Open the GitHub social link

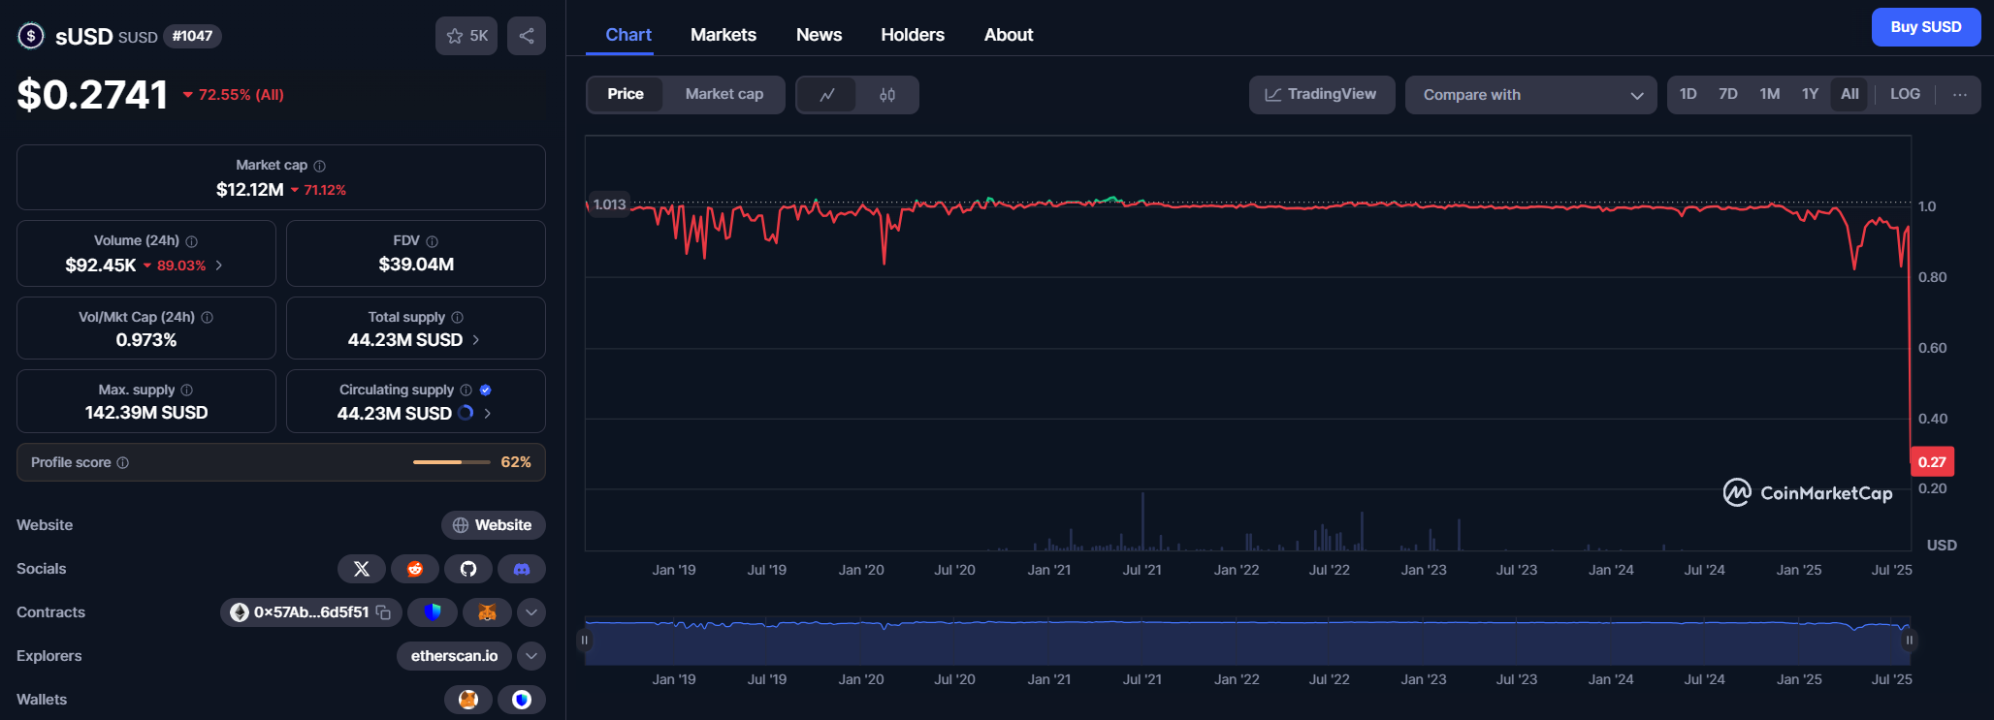pos(468,569)
